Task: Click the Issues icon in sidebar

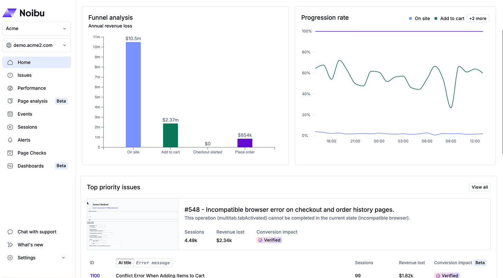Action: pos(10,75)
